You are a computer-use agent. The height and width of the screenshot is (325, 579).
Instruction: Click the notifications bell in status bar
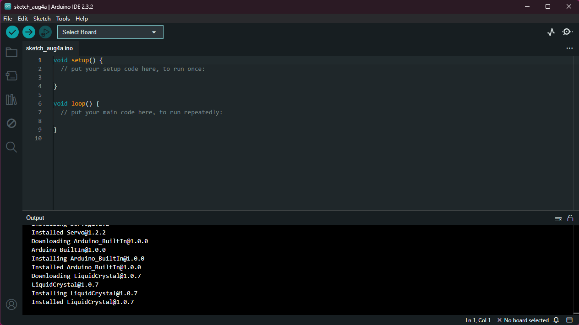click(556, 320)
